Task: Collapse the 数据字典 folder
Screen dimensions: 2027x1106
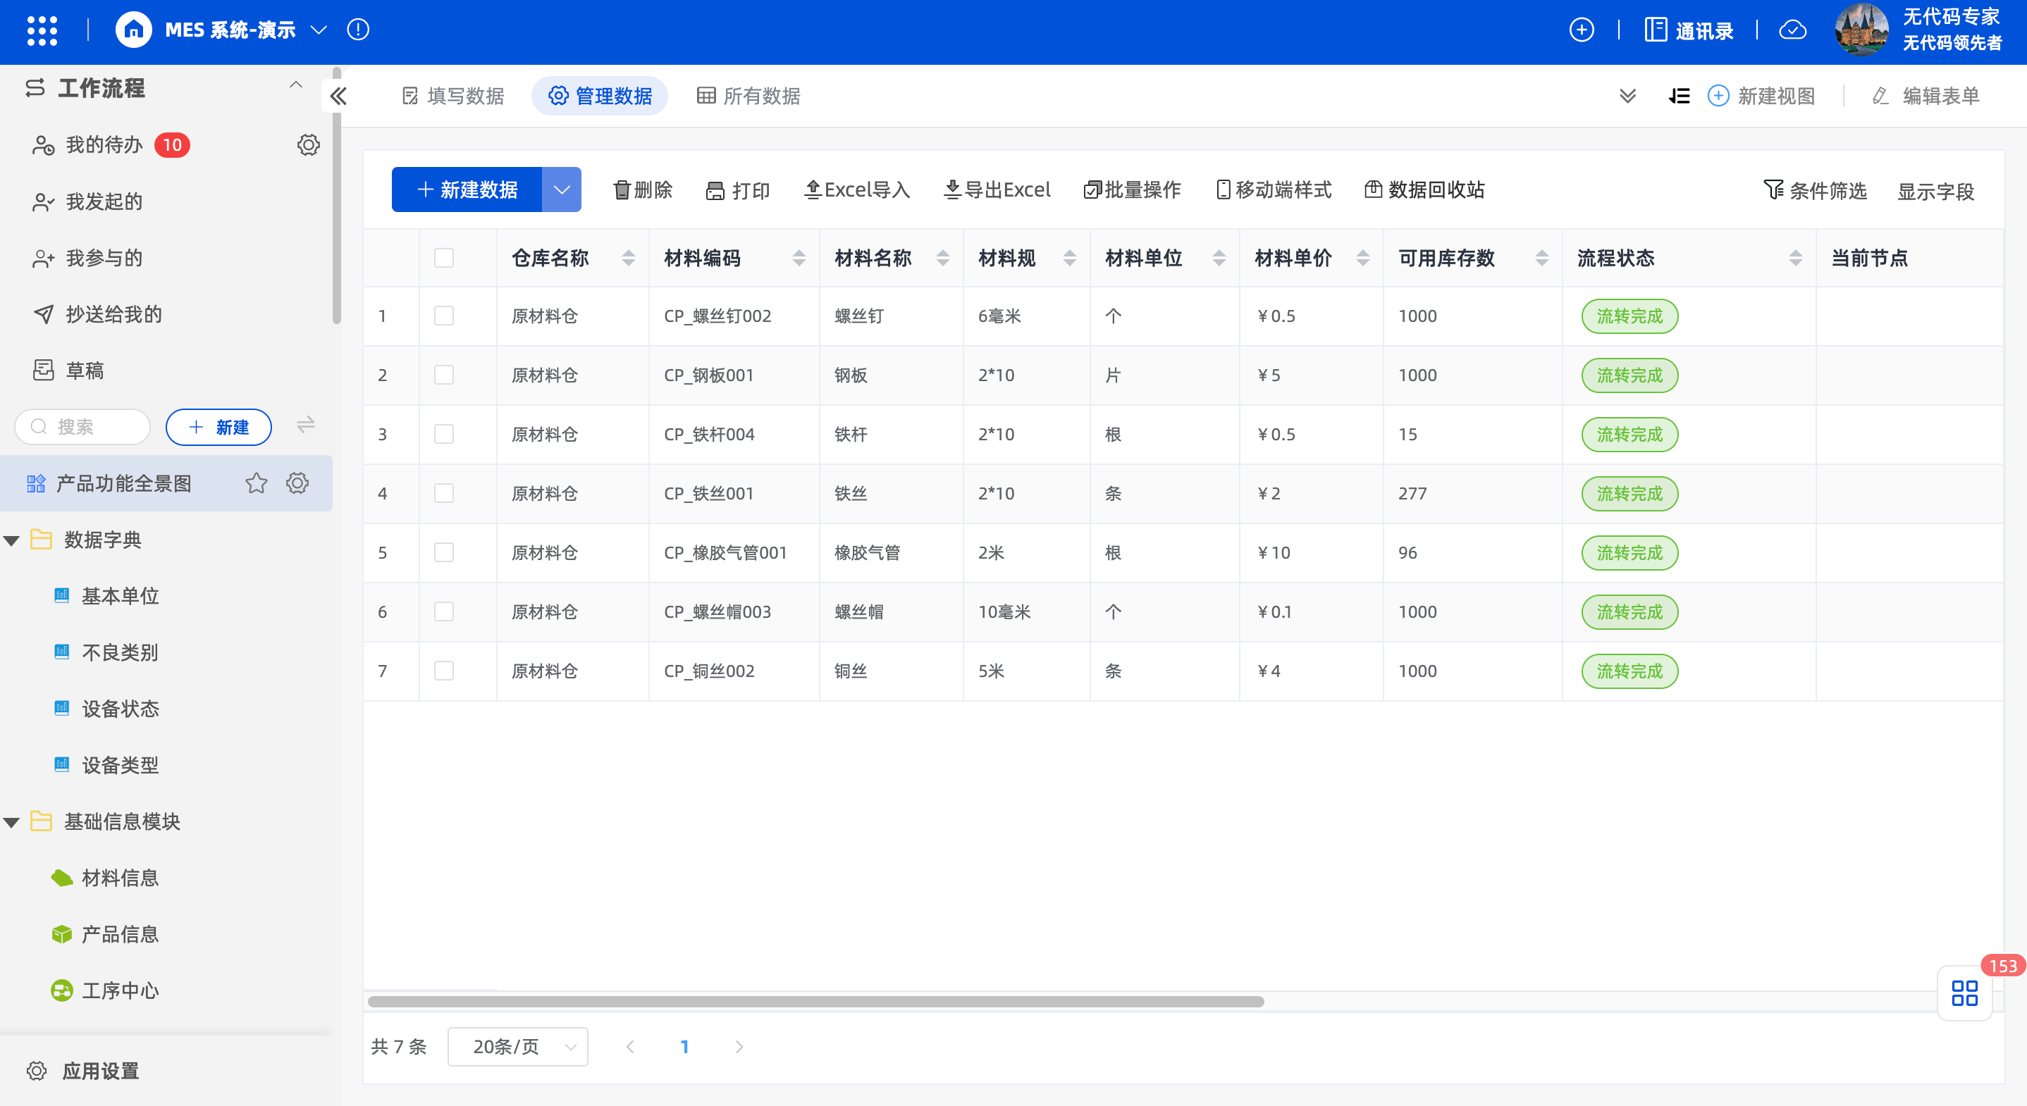Action: pyautogui.click(x=11, y=540)
